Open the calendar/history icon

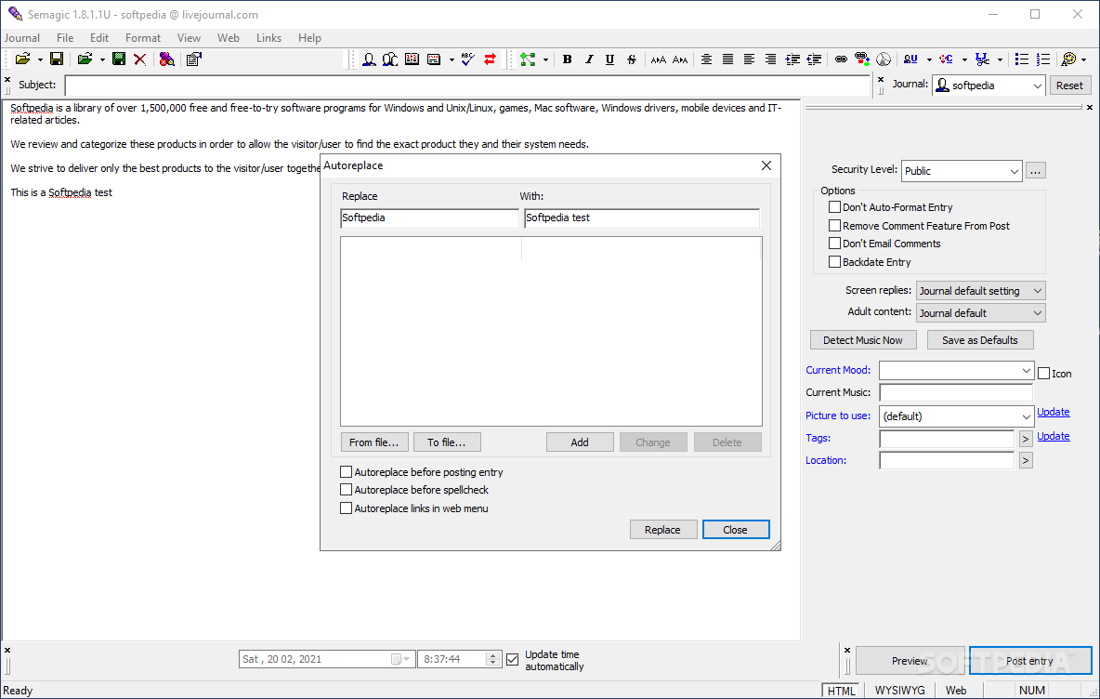pos(412,59)
